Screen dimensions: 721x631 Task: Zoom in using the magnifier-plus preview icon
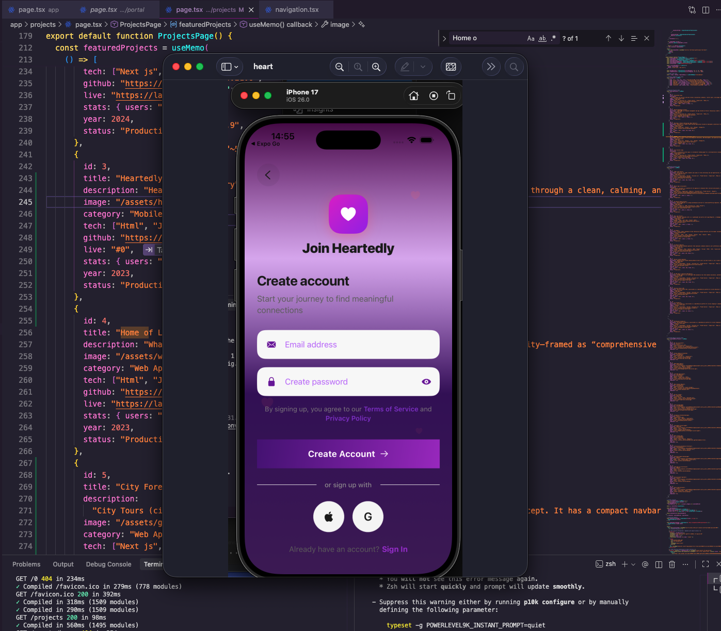(376, 67)
